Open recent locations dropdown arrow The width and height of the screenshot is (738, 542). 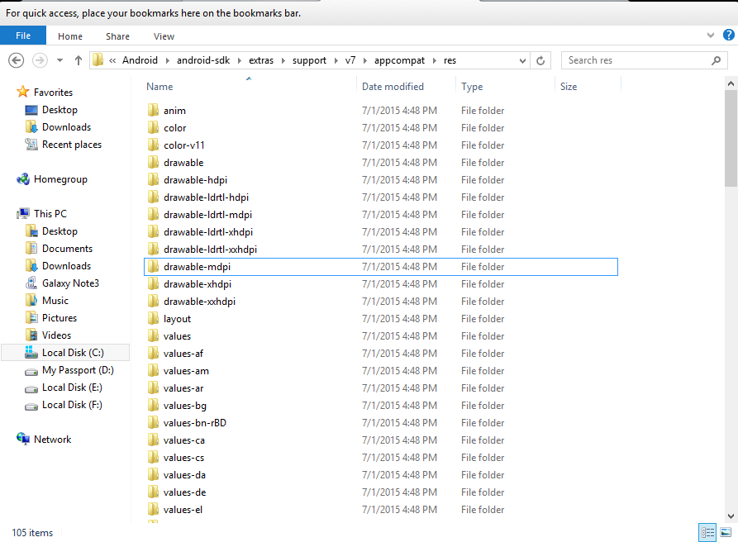(60, 60)
